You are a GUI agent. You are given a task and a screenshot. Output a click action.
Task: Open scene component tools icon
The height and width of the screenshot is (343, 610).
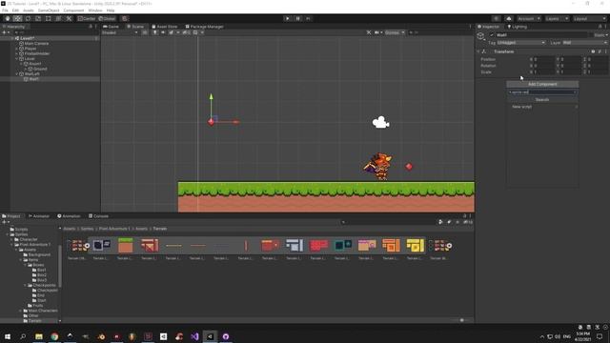click(x=369, y=32)
